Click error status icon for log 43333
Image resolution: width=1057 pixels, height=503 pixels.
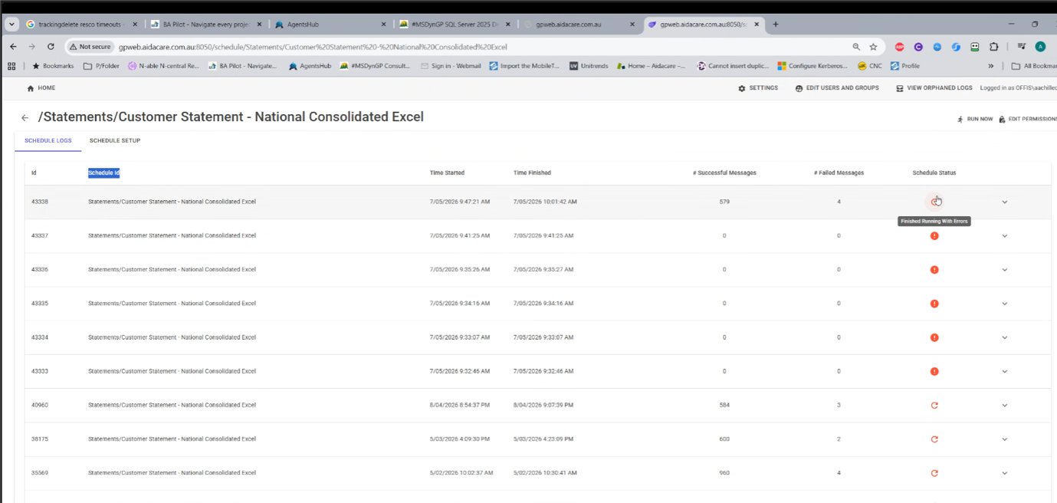tap(934, 371)
